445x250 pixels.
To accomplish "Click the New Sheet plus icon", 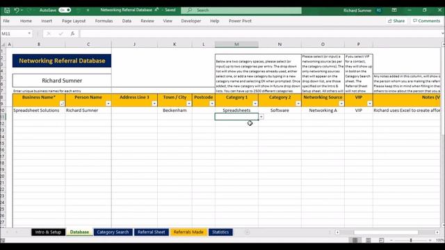I will (247, 232).
